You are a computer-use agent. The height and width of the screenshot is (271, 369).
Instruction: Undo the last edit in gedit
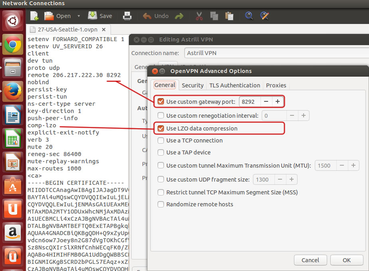(156, 16)
